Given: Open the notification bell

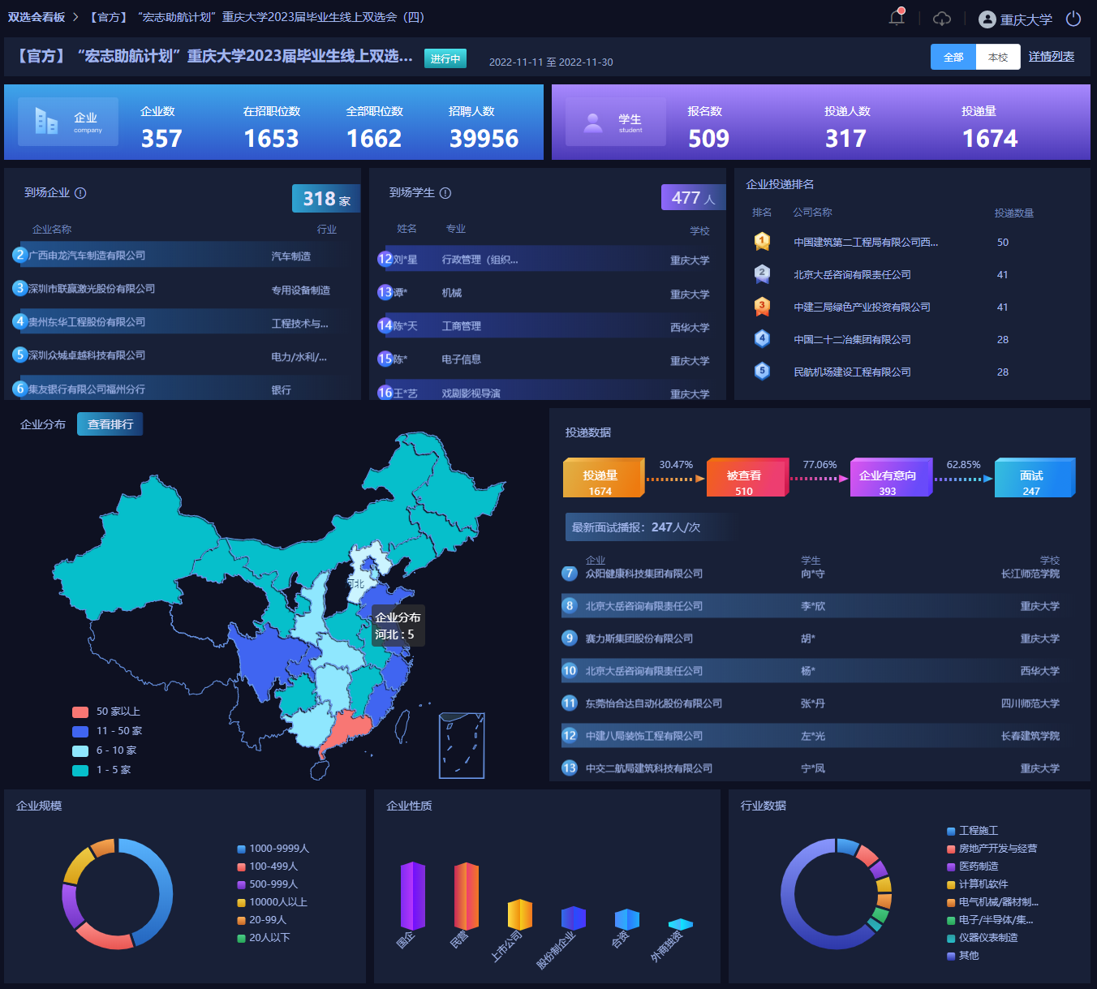Looking at the screenshot, I should point(897,18).
